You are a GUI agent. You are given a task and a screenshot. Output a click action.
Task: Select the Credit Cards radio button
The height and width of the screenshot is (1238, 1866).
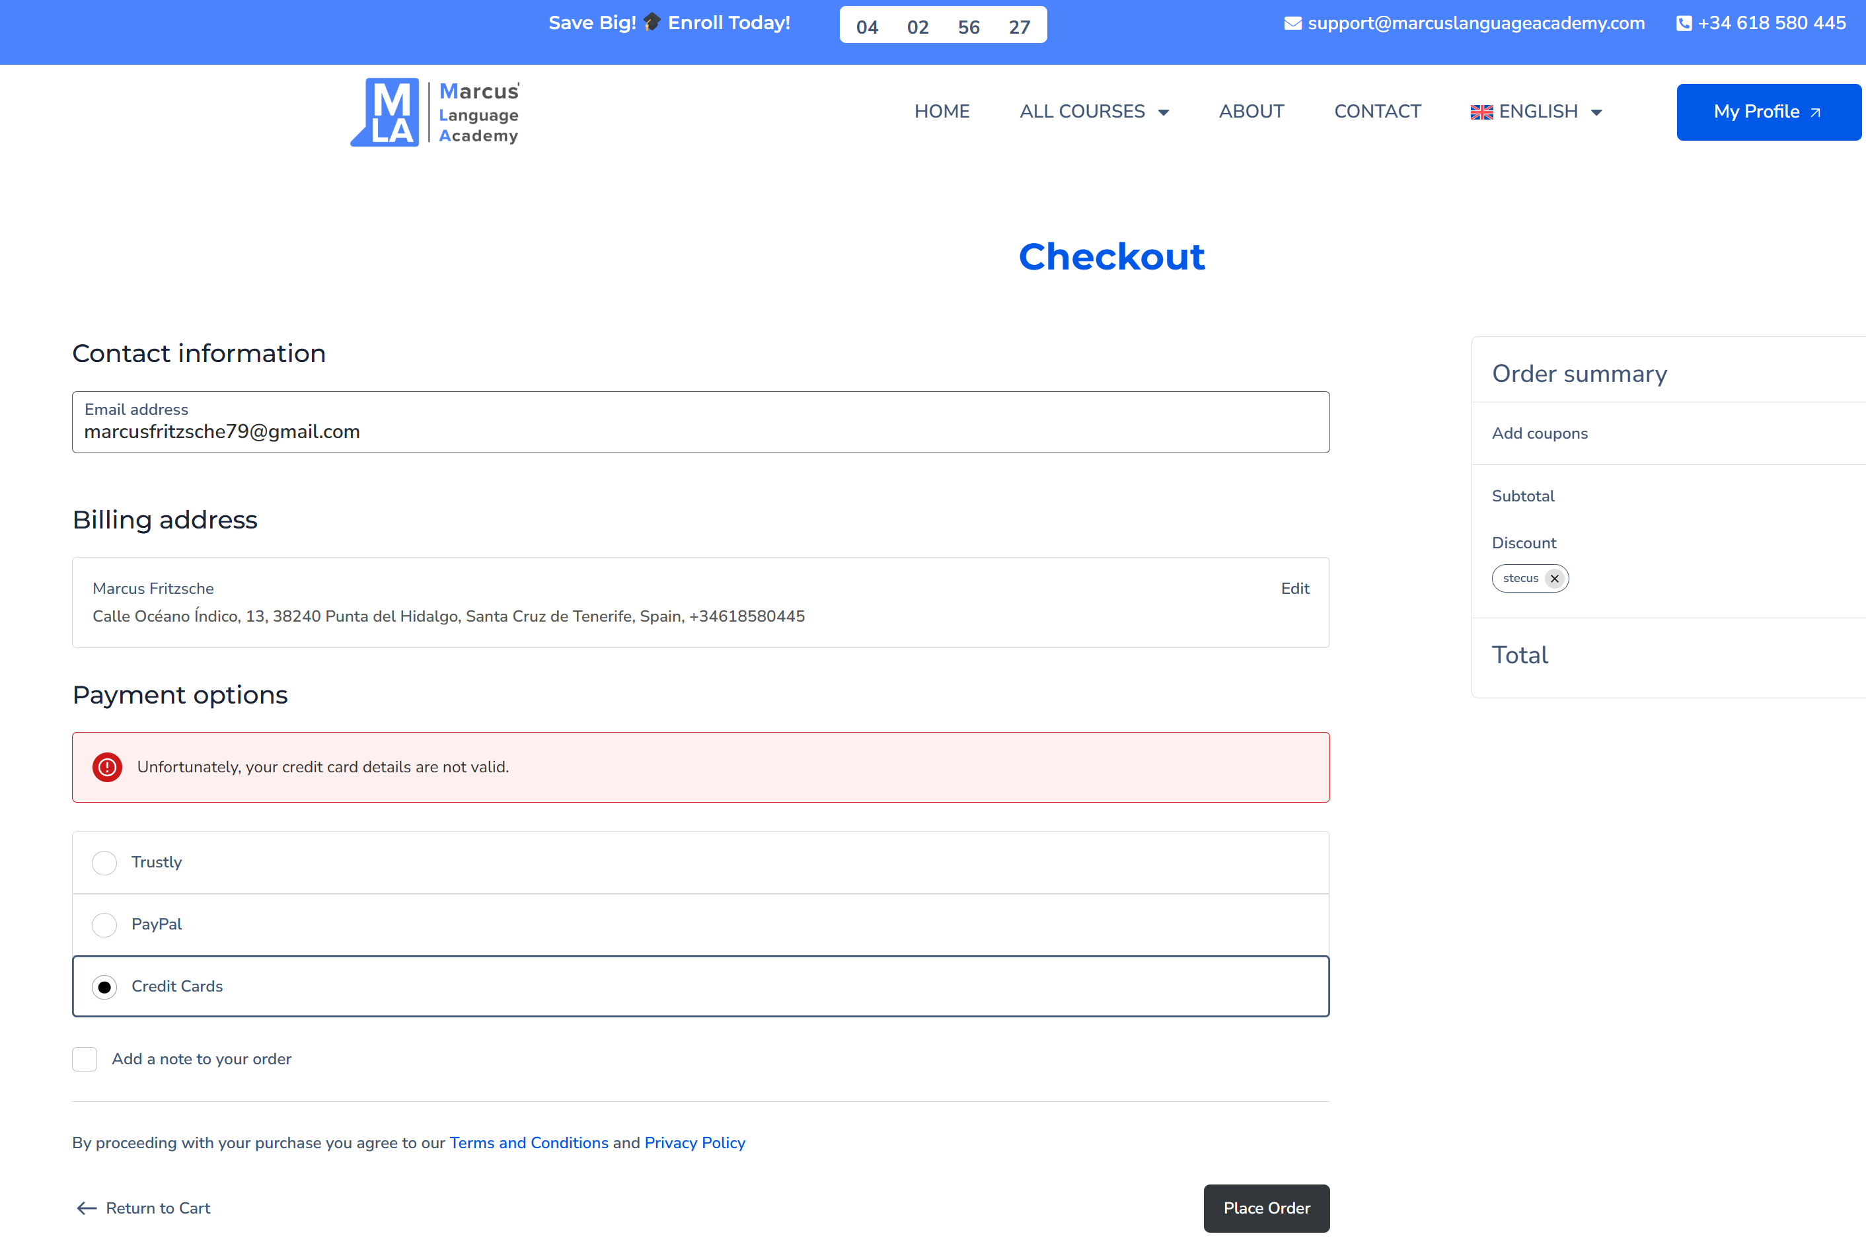[104, 987]
